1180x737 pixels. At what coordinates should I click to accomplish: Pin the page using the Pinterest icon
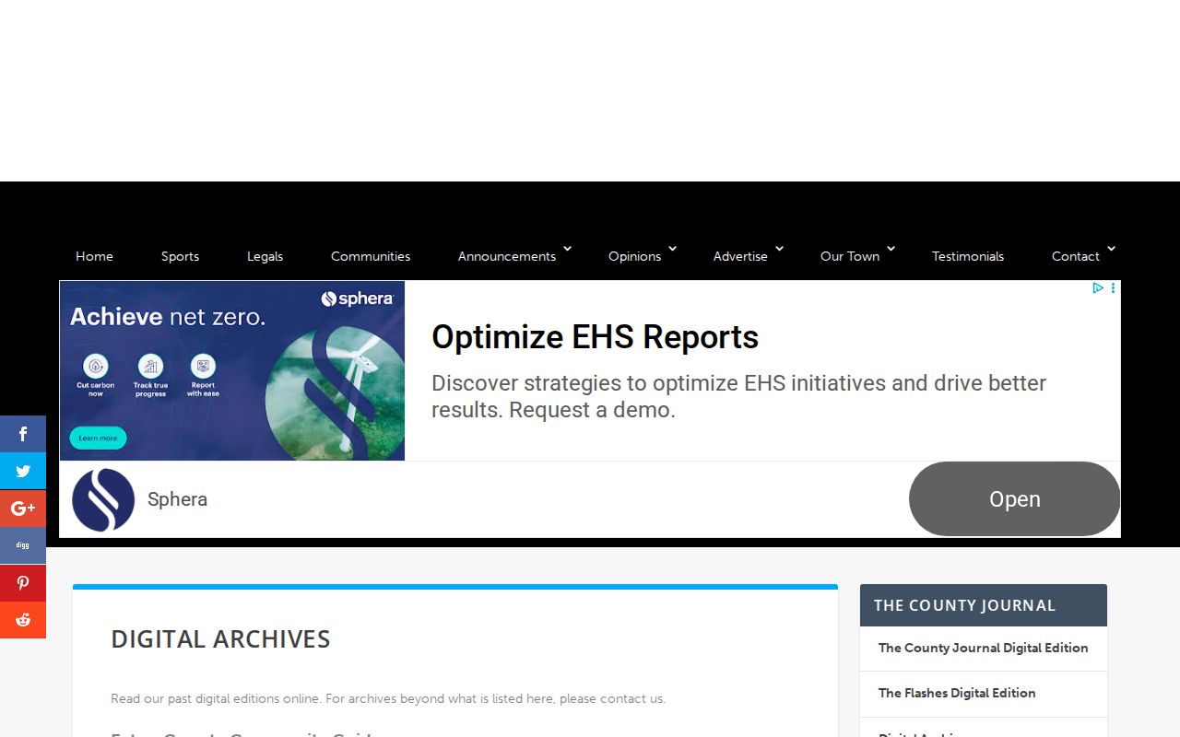coord(23,583)
